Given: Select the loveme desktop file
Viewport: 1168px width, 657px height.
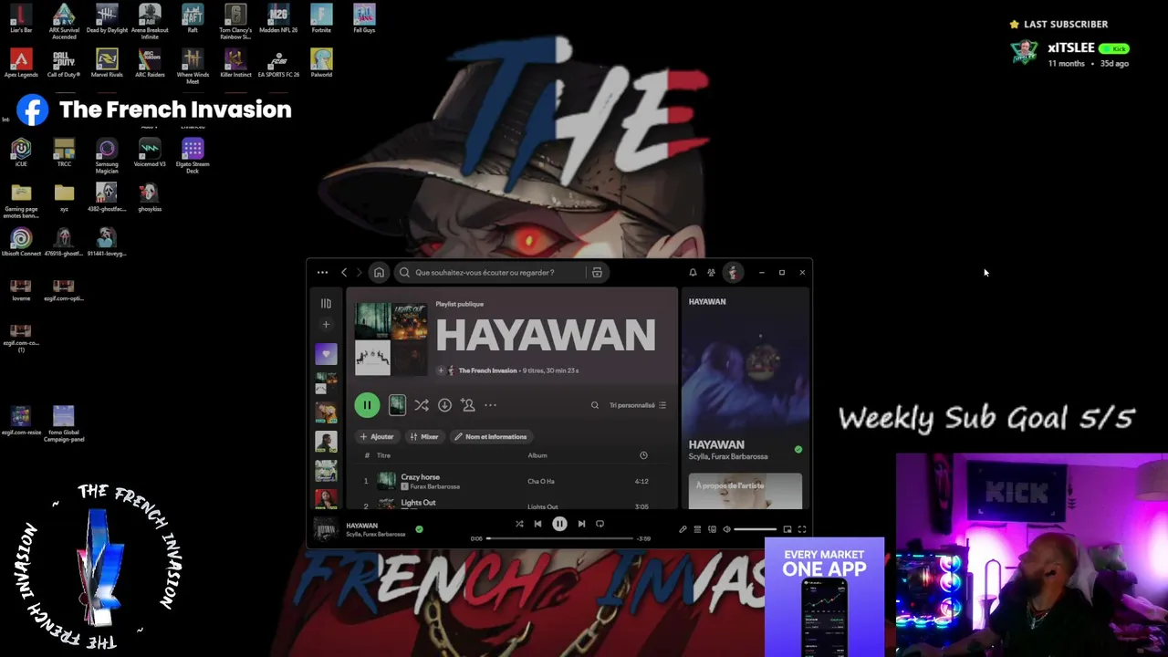Looking at the screenshot, I should [21, 289].
